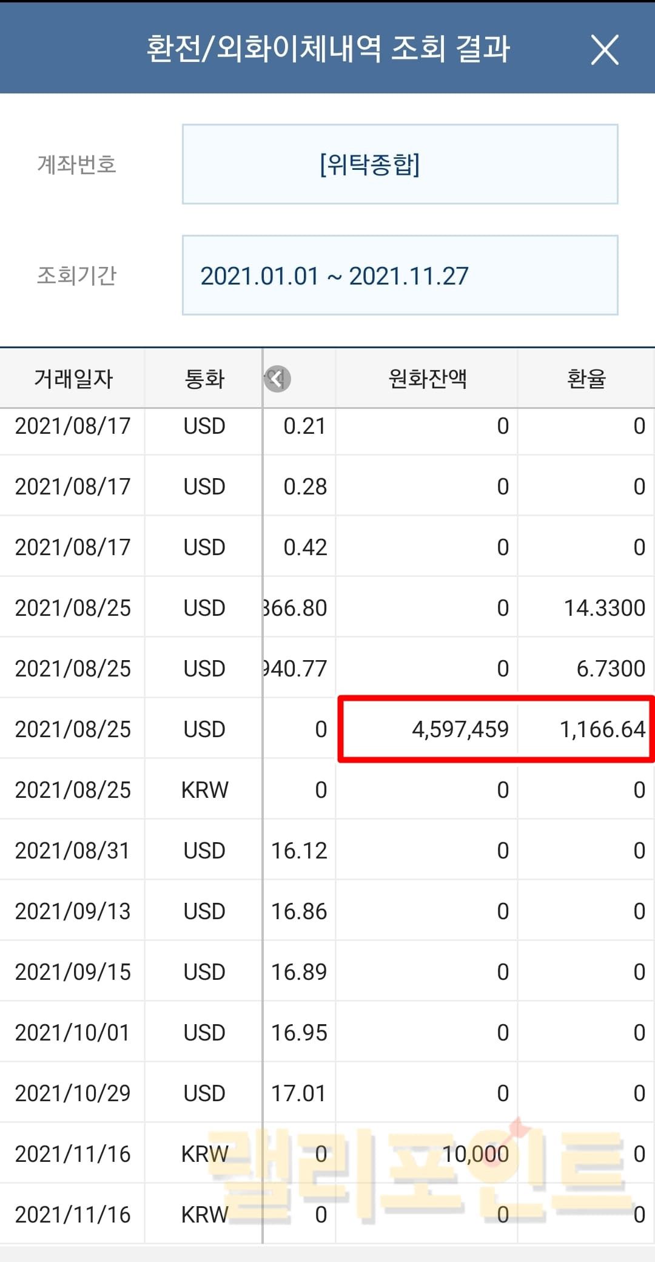Tap the 2021/08/31 transaction date row
Viewport: 655px width, 1262px height.
coord(73,851)
